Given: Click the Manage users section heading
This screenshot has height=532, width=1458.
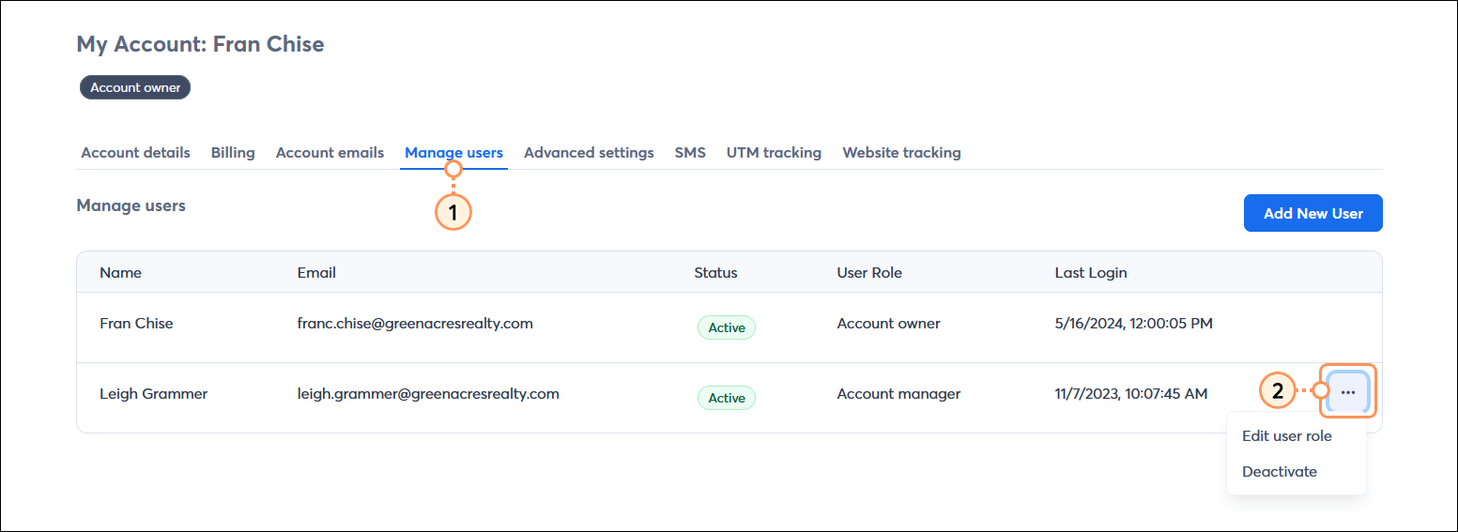Looking at the screenshot, I should click(x=130, y=205).
